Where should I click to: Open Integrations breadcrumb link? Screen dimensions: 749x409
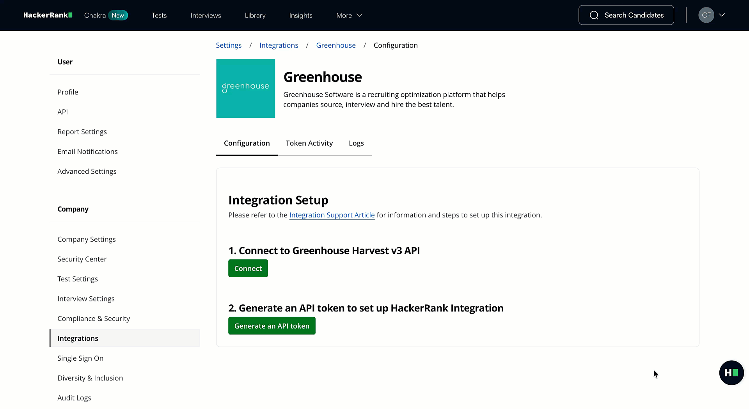279,45
